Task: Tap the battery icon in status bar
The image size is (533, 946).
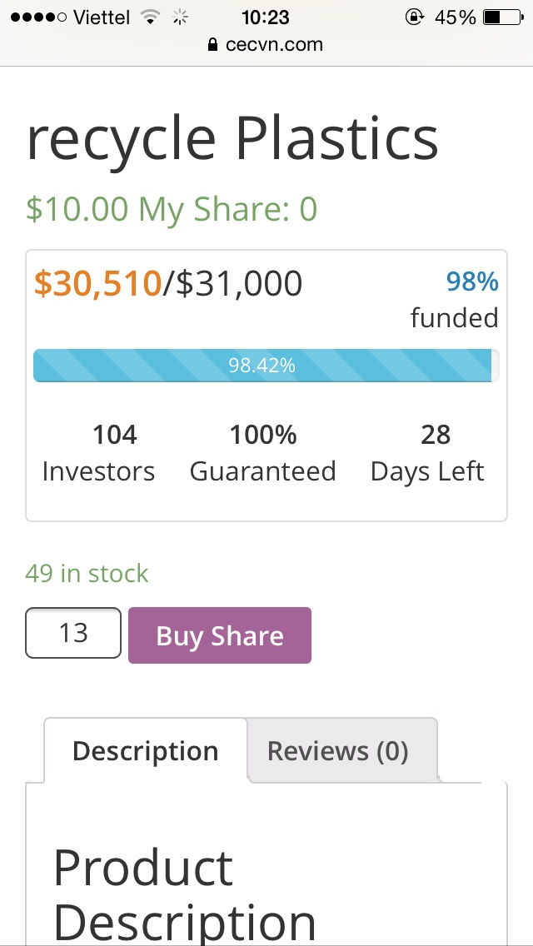Action: click(x=501, y=17)
